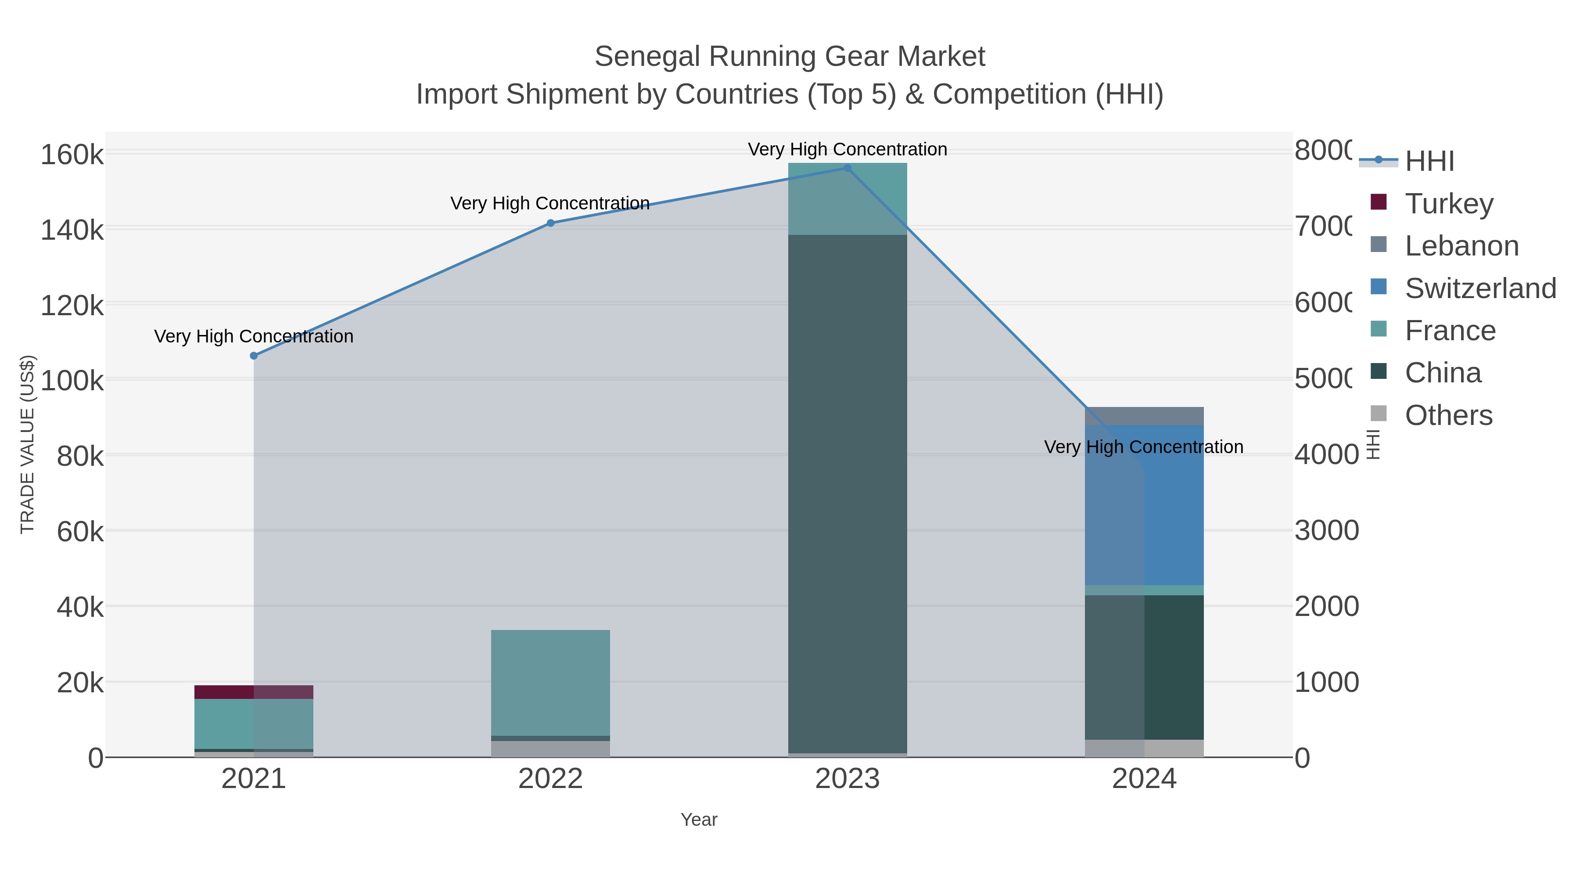This screenshot has height=889, width=1580.
Task: Click the 2021 x-axis label
Action: pos(254,779)
